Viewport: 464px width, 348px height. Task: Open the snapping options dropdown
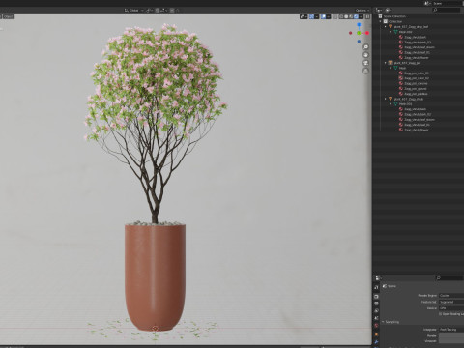(164, 11)
